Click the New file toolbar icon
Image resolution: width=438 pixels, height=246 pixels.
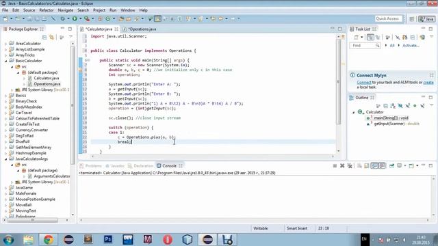pyautogui.click(x=5, y=18)
